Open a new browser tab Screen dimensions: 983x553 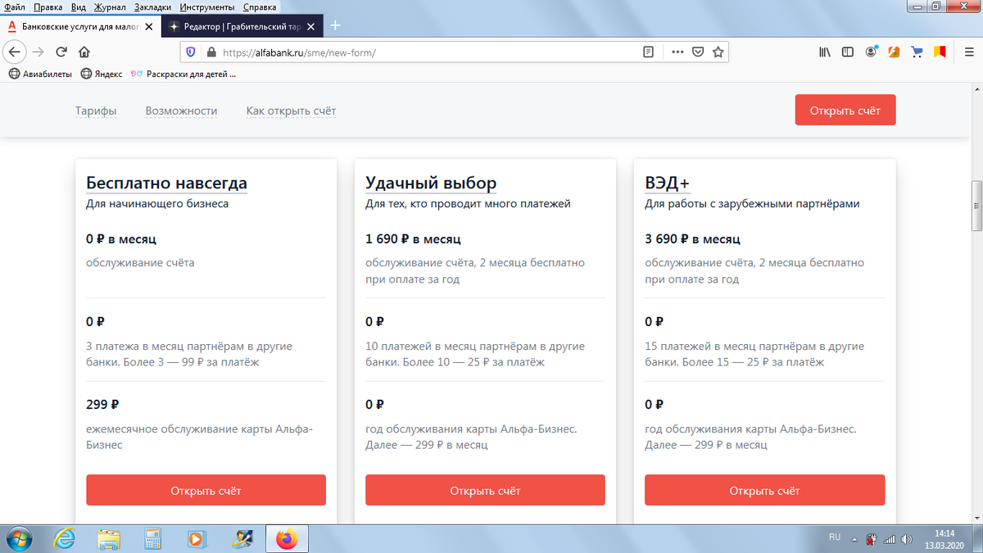click(335, 26)
